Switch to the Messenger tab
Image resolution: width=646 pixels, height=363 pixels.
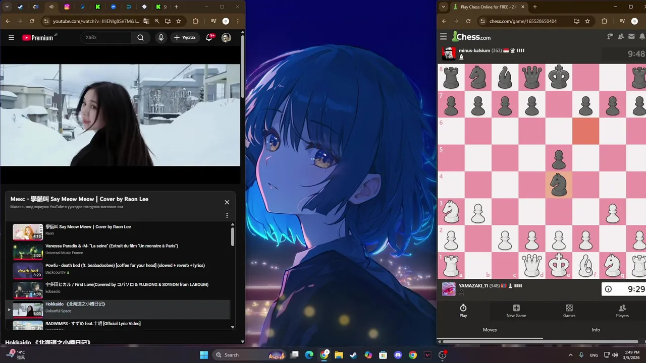[x=113, y=7]
